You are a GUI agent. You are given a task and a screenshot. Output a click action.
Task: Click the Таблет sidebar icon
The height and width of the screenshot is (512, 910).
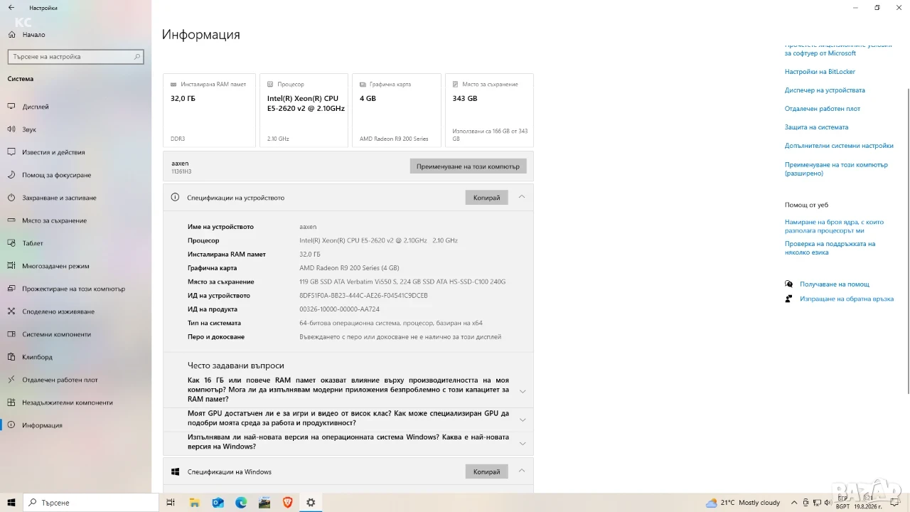(11, 243)
